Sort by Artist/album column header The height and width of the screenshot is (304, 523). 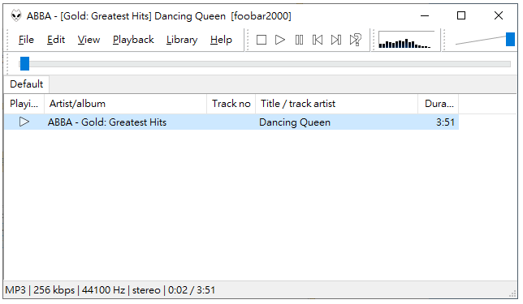(x=125, y=104)
